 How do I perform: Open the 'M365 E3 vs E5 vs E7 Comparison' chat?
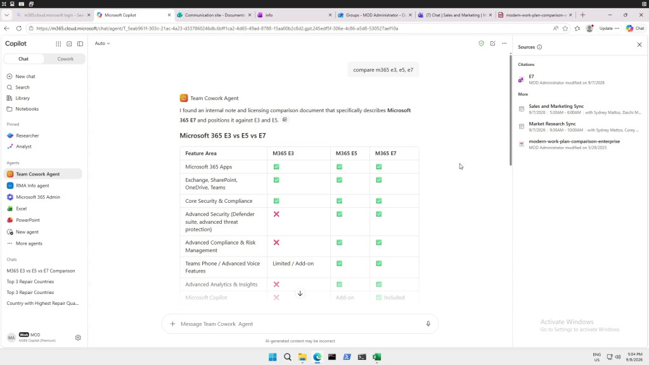(41, 271)
